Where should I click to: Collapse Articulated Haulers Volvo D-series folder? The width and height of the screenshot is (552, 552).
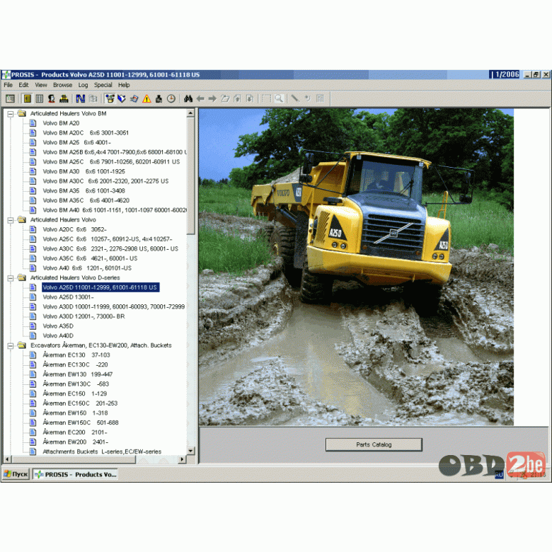click(11, 278)
